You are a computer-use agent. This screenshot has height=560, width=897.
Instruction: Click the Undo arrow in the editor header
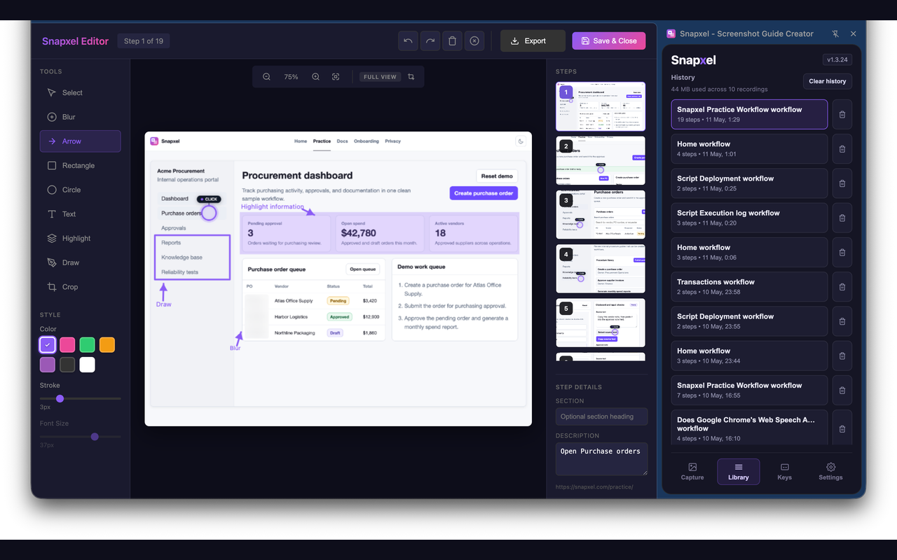pyautogui.click(x=408, y=41)
